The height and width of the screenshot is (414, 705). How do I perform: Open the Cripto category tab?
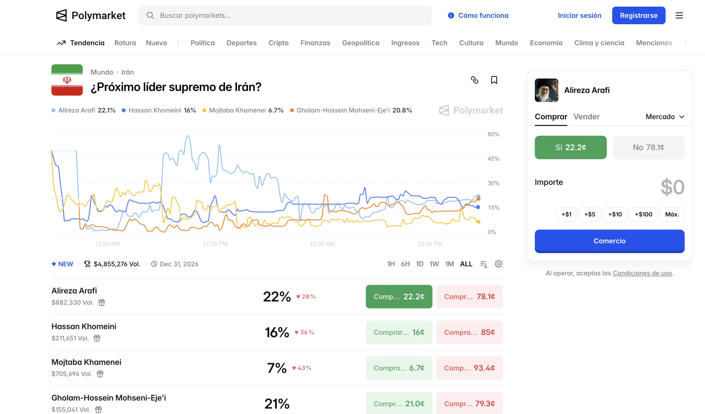[278, 43]
